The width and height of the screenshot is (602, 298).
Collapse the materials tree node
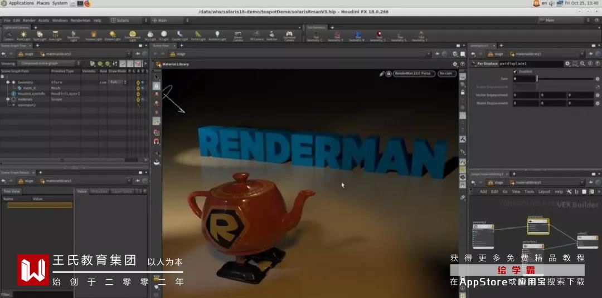coord(8,99)
